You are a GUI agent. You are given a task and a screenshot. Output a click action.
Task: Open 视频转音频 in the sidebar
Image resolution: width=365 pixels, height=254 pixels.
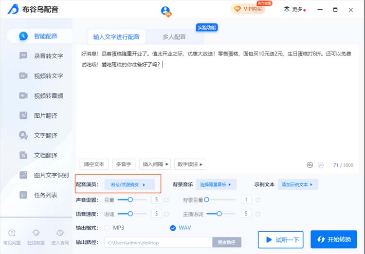click(x=41, y=96)
